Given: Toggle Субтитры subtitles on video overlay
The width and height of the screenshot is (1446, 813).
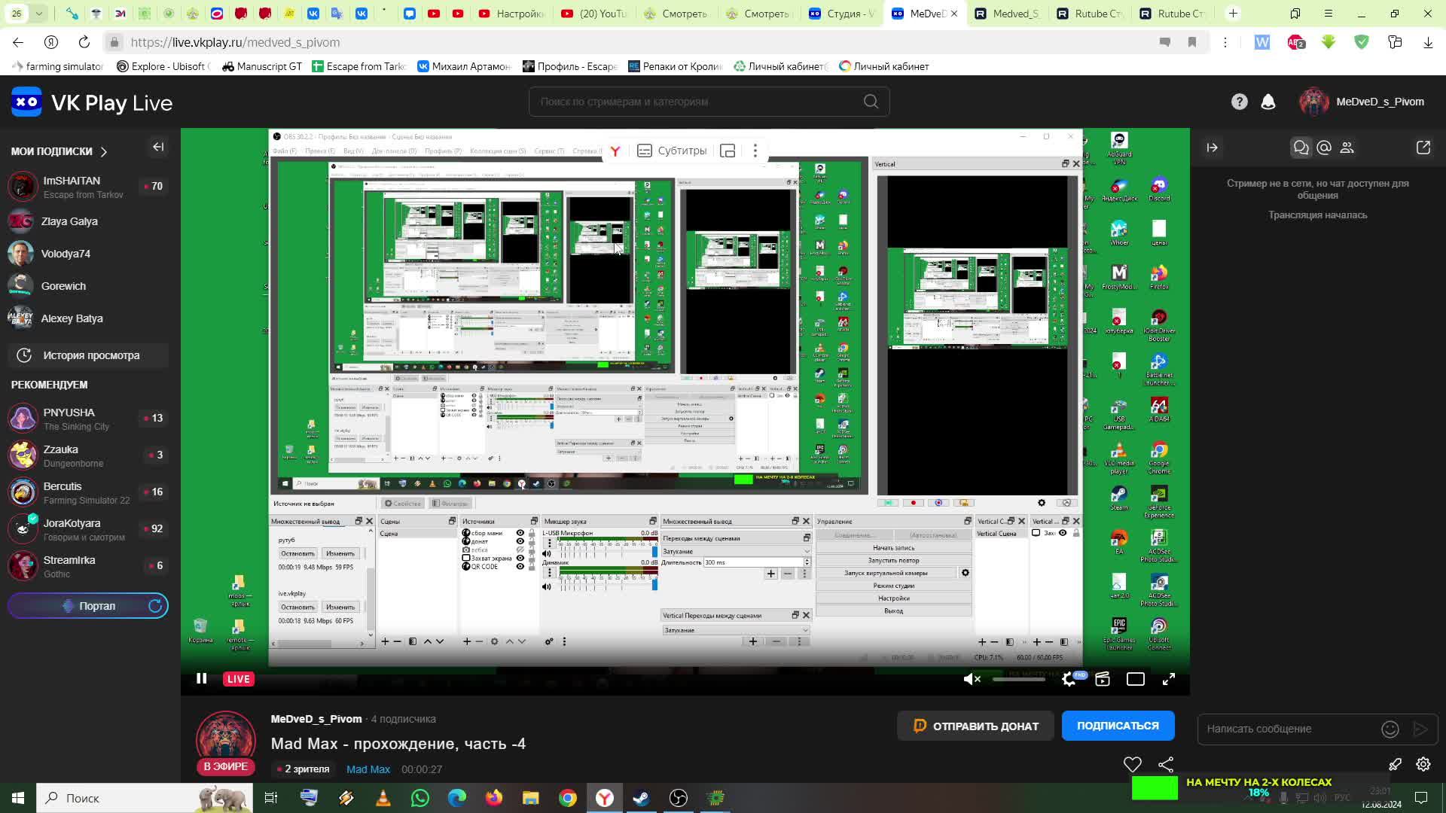Looking at the screenshot, I should (672, 151).
